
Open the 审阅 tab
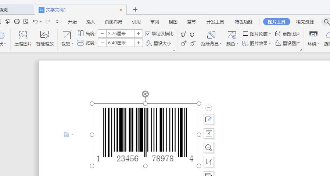(155, 22)
